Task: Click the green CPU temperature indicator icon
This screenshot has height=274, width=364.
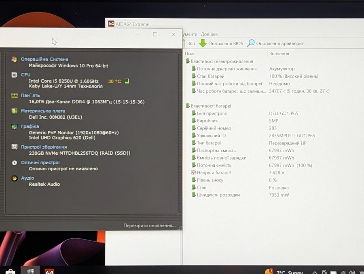Action: (x=127, y=81)
